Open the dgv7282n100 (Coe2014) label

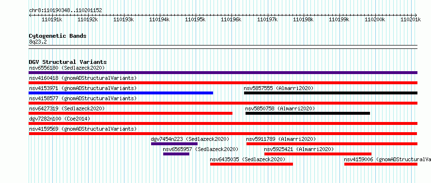[60, 119]
